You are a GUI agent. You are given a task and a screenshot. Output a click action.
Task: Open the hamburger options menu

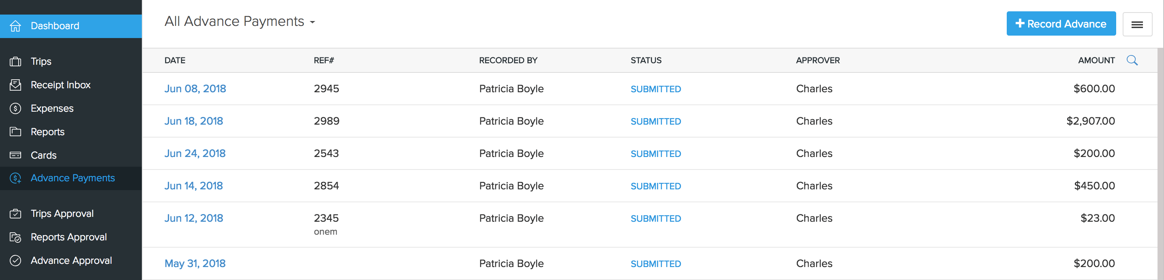(x=1137, y=24)
